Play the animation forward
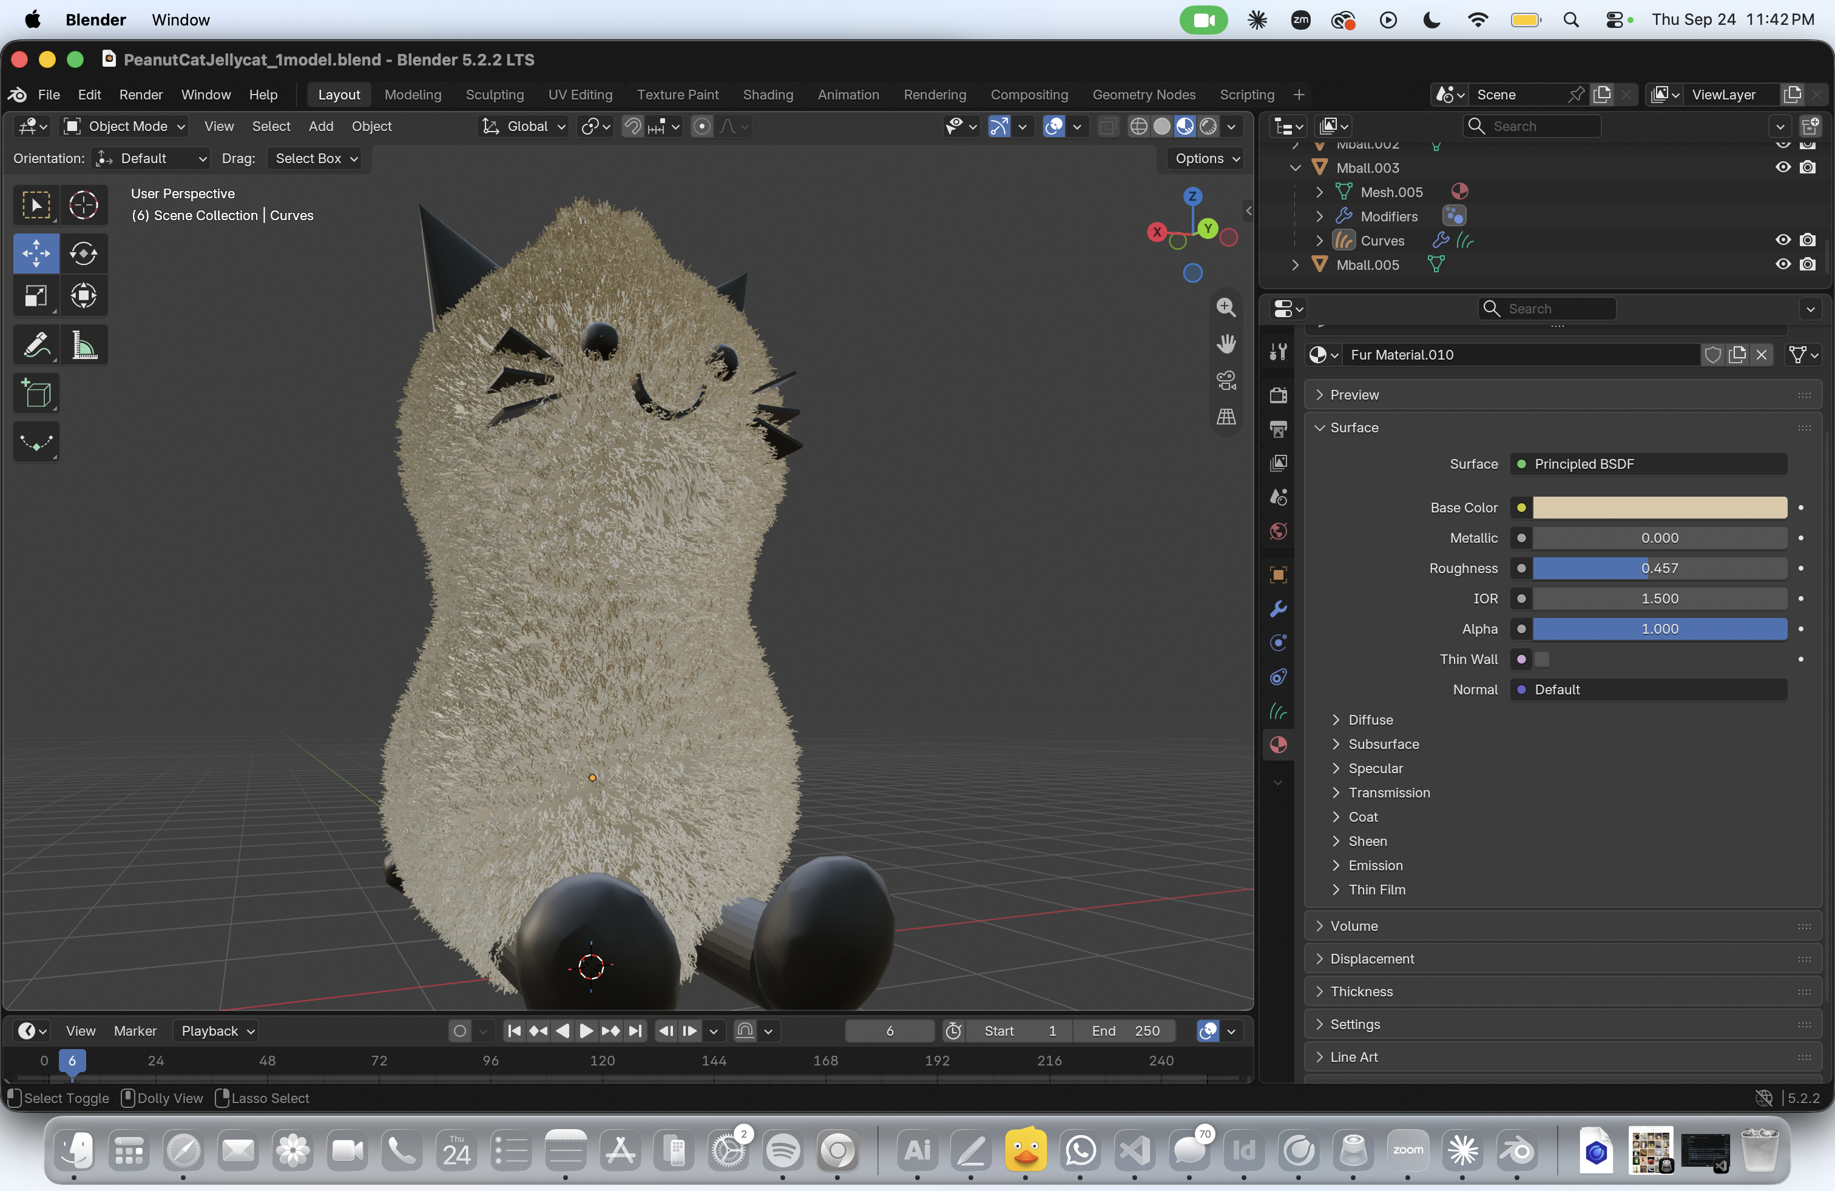1835x1191 pixels. pyautogui.click(x=586, y=1031)
